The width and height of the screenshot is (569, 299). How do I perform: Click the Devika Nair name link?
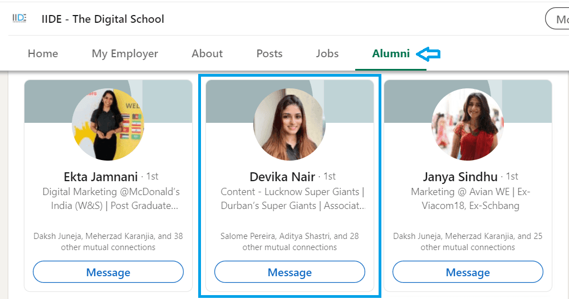[282, 177]
